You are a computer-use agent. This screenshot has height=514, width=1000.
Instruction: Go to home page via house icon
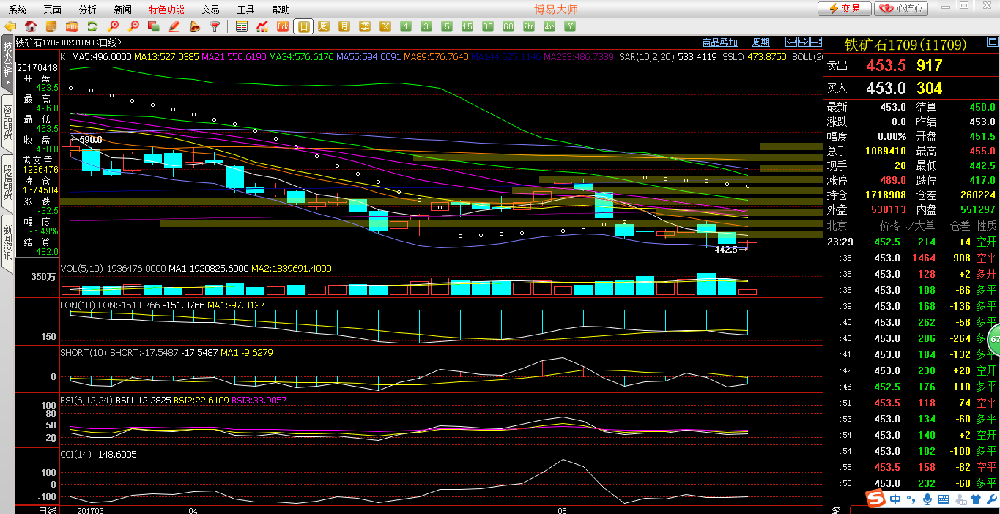point(31,26)
